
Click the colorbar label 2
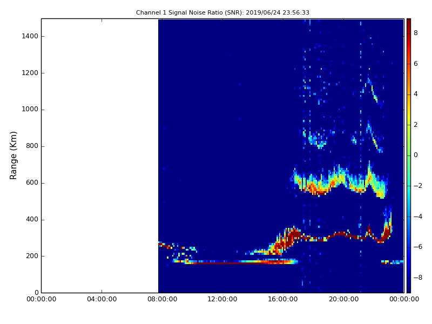point(416,125)
